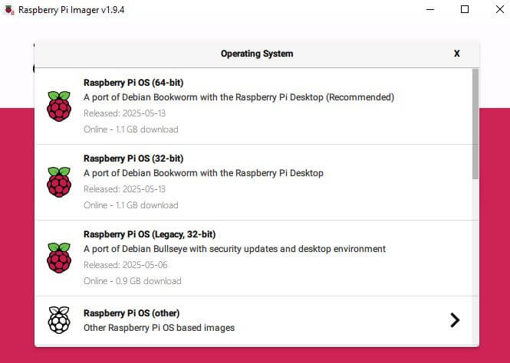Click the Raspberry Pi OS (64-bit) raspberry icon
The height and width of the screenshot is (363, 510).
[59, 106]
